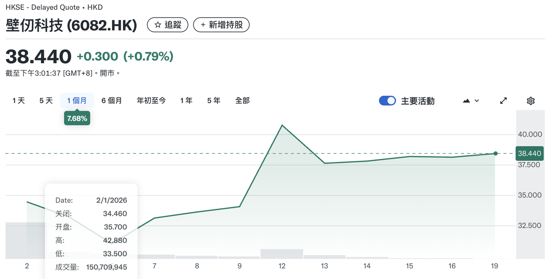Click the stock title 壁仞科技 (6082.HK)
Viewport: 546px width, 279px height.
pos(70,25)
